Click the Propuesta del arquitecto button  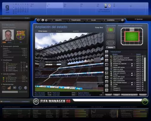point(129,95)
